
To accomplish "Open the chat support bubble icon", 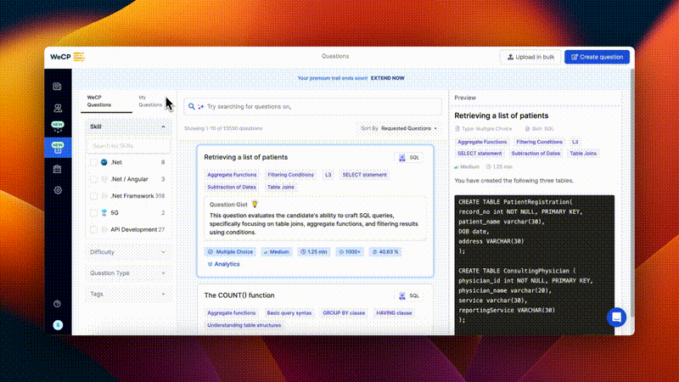I will pos(616,317).
